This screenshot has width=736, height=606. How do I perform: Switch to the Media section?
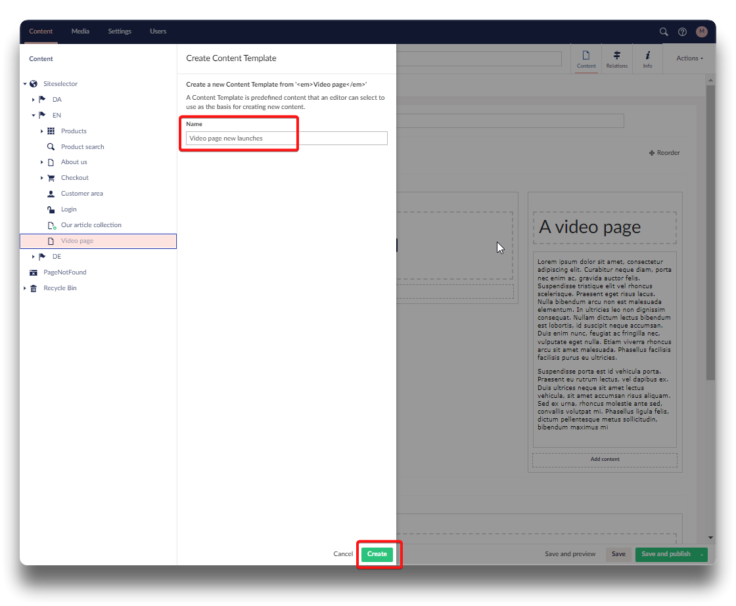(80, 32)
